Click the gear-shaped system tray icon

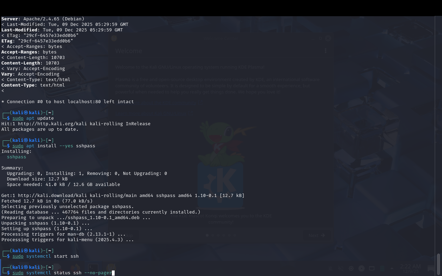pyautogui.click(x=351, y=268)
